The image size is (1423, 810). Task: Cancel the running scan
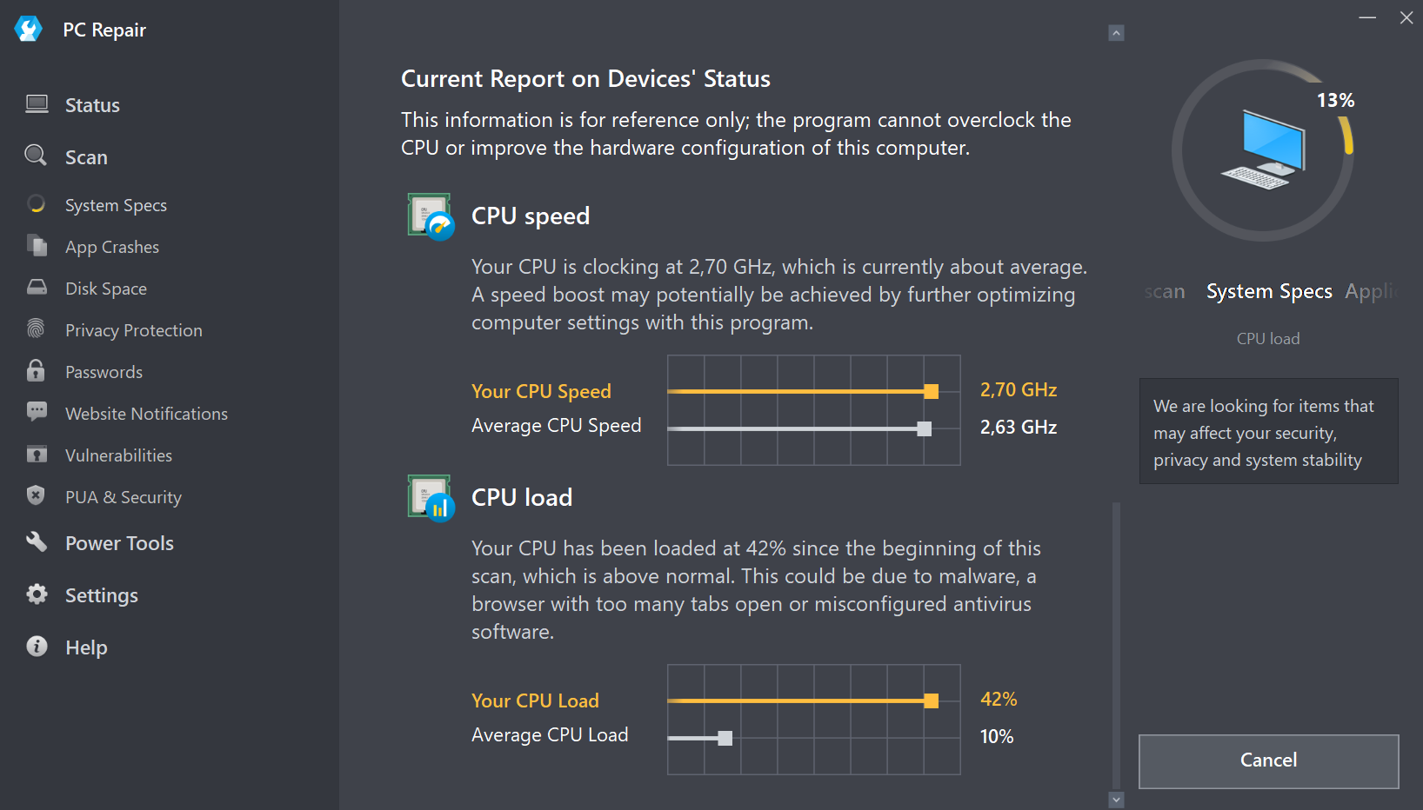[x=1268, y=760]
